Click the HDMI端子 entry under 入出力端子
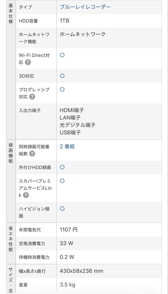168x294 pixels. 72,110
